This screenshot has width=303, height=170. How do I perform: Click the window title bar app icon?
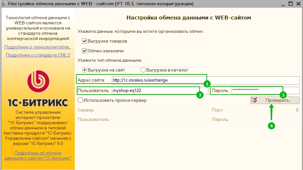point(4,4)
